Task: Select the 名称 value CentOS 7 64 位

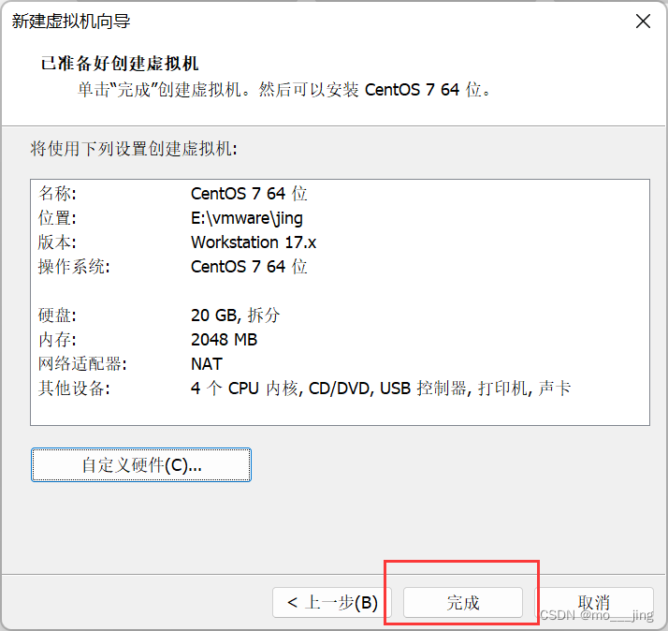Action: pos(249,194)
